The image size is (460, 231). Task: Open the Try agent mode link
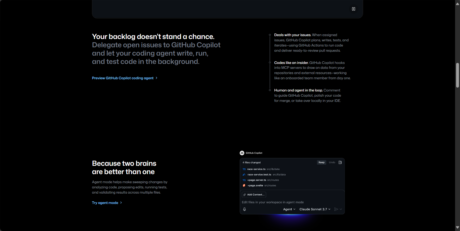[107, 203]
